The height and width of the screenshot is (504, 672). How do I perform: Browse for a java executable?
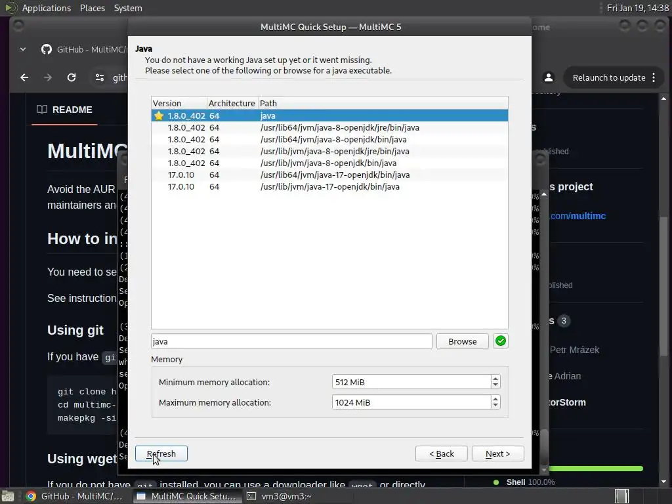tap(463, 341)
